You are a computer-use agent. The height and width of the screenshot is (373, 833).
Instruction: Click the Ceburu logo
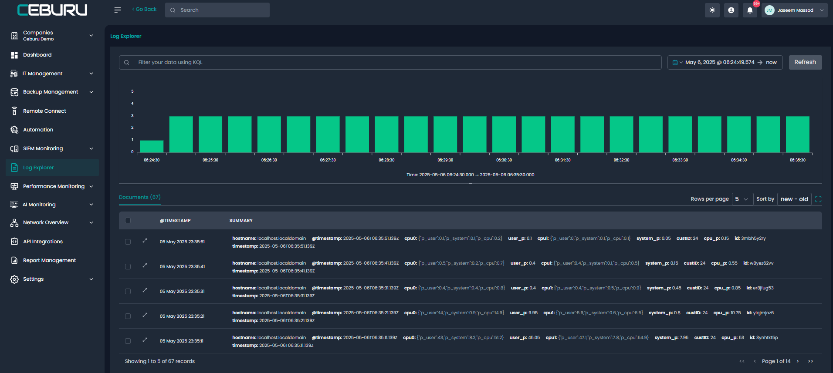pos(52,10)
